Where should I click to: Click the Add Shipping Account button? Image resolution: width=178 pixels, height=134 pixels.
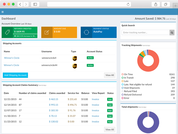[x=15, y=75]
